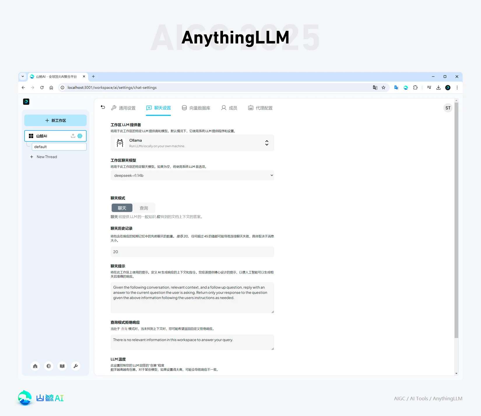Screen dimensions: 481x416
Task: Open the wrench settings icon in sidebar
Action: [x=76, y=366]
